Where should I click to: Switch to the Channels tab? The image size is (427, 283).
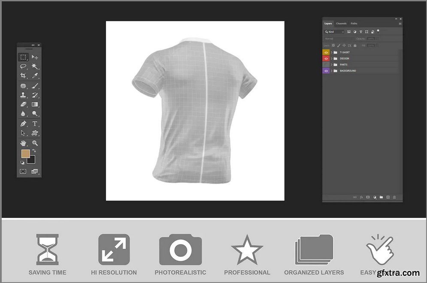click(341, 24)
